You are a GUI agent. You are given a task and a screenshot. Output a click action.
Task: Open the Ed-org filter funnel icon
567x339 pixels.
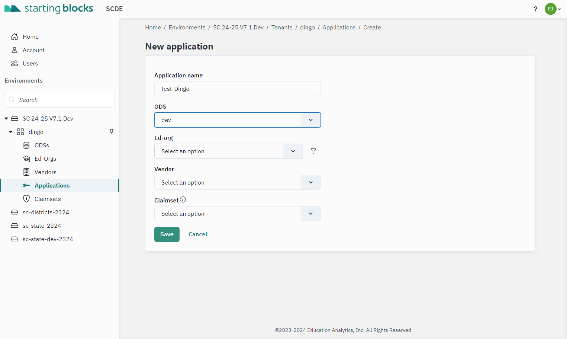313,151
